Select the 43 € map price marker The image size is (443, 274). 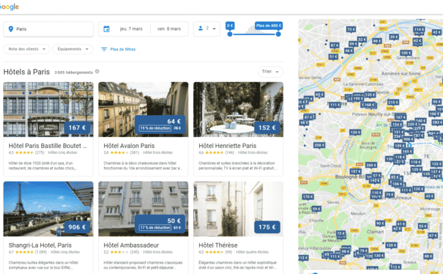[430, 196]
